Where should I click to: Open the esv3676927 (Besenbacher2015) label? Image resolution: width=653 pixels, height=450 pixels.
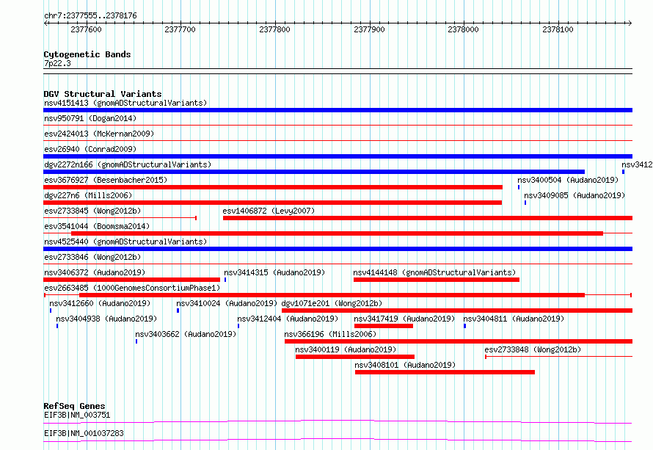[106, 180]
